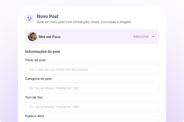This screenshot has height=122, width=184.
Task: Click the Selecionar link
Action: point(141,37)
